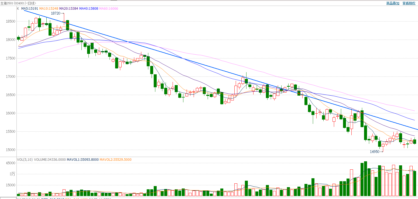418x199 pixels.
Task: Click the tallest green volume bar
Action: coord(365,179)
